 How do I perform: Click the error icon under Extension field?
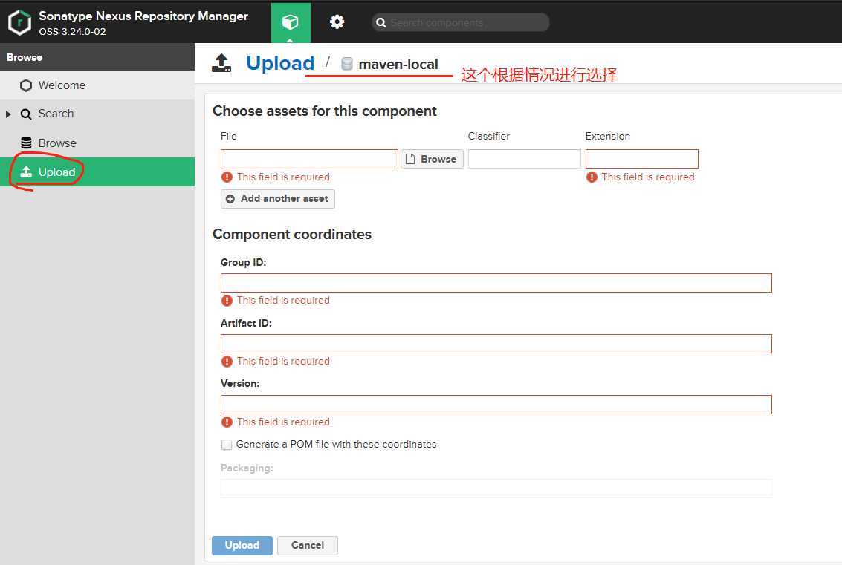tap(592, 177)
